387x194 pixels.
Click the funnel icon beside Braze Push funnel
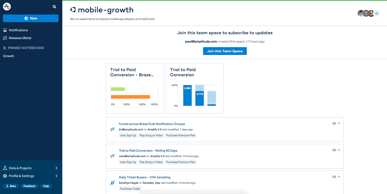click(x=112, y=130)
